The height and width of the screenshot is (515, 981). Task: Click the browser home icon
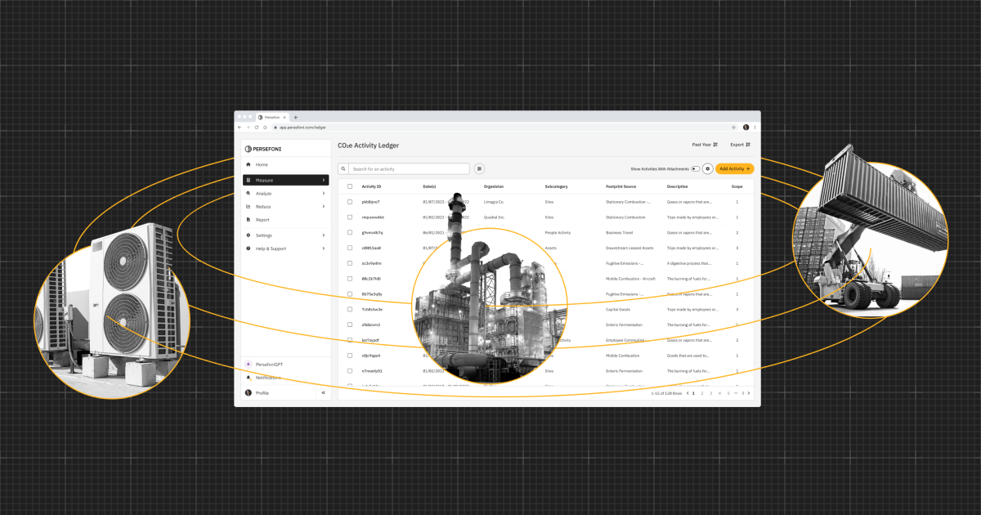click(265, 128)
